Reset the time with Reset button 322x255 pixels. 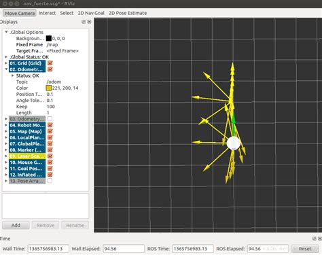coord(305,249)
